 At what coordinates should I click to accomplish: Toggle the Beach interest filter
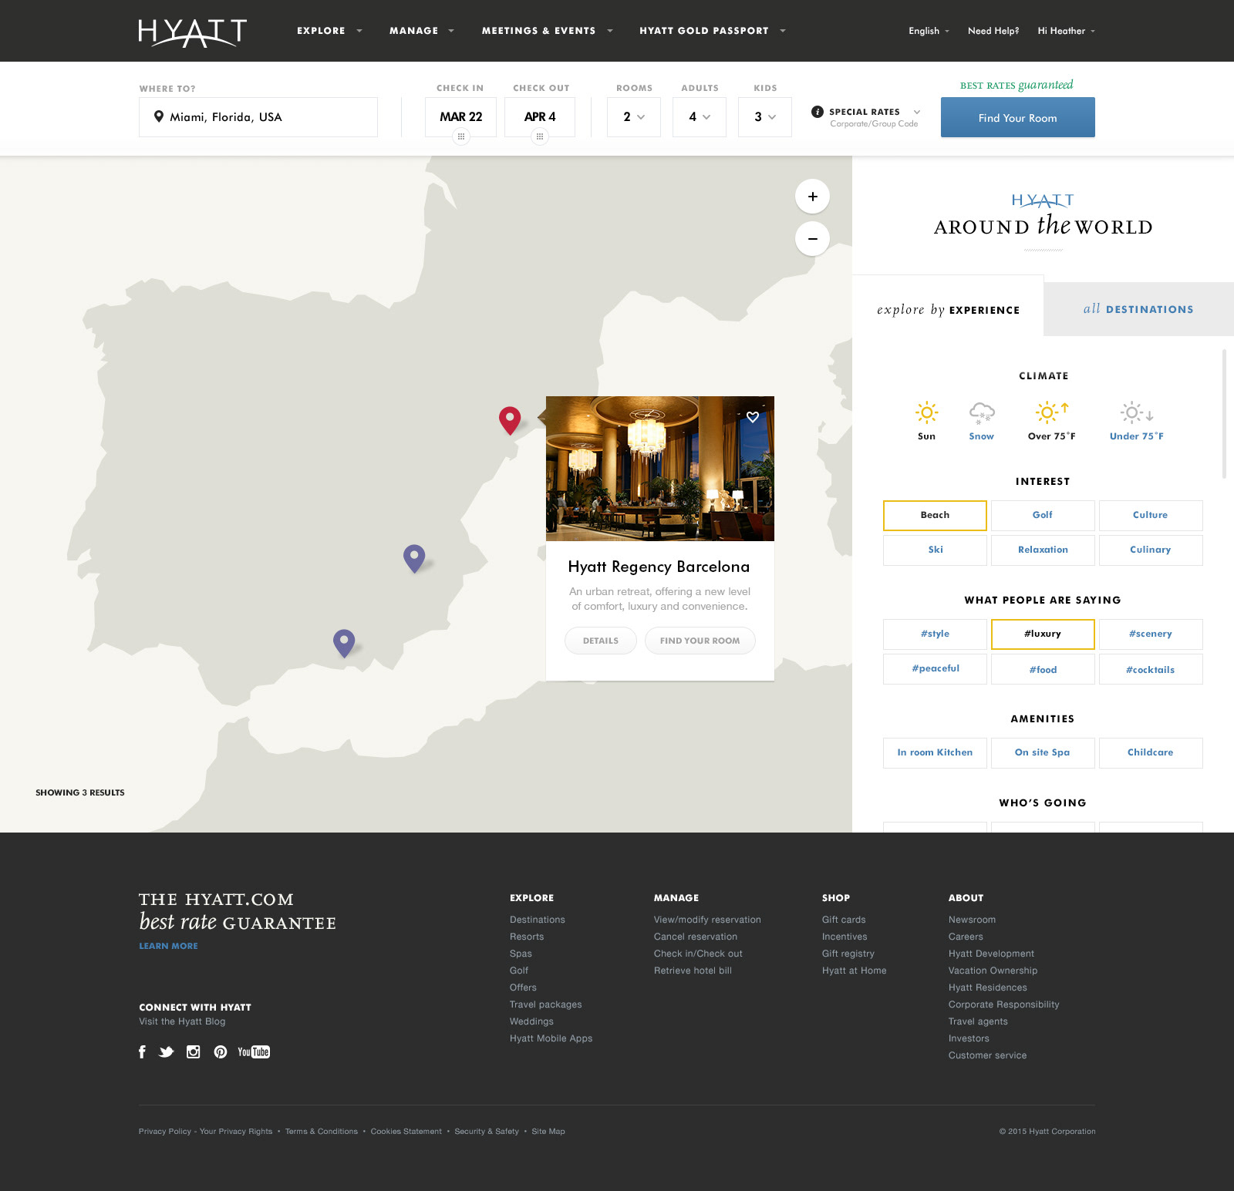pos(935,515)
